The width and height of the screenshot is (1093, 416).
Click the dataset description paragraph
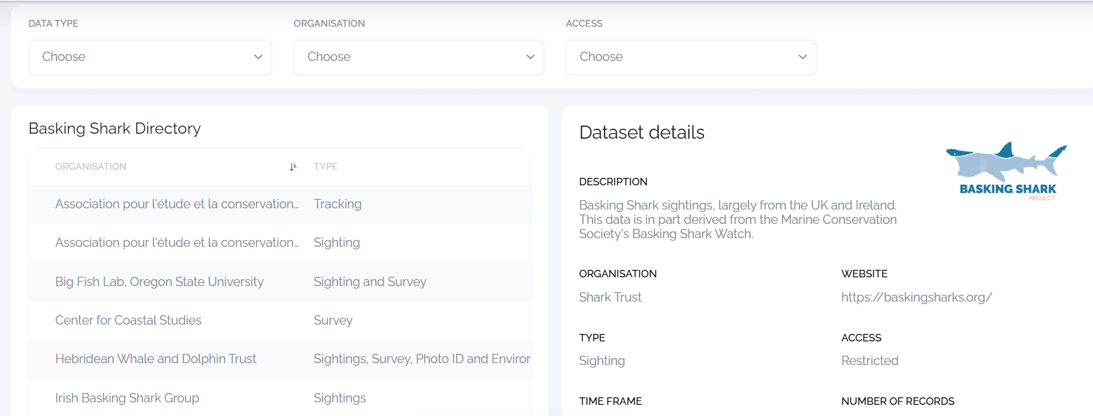point(738,220)
